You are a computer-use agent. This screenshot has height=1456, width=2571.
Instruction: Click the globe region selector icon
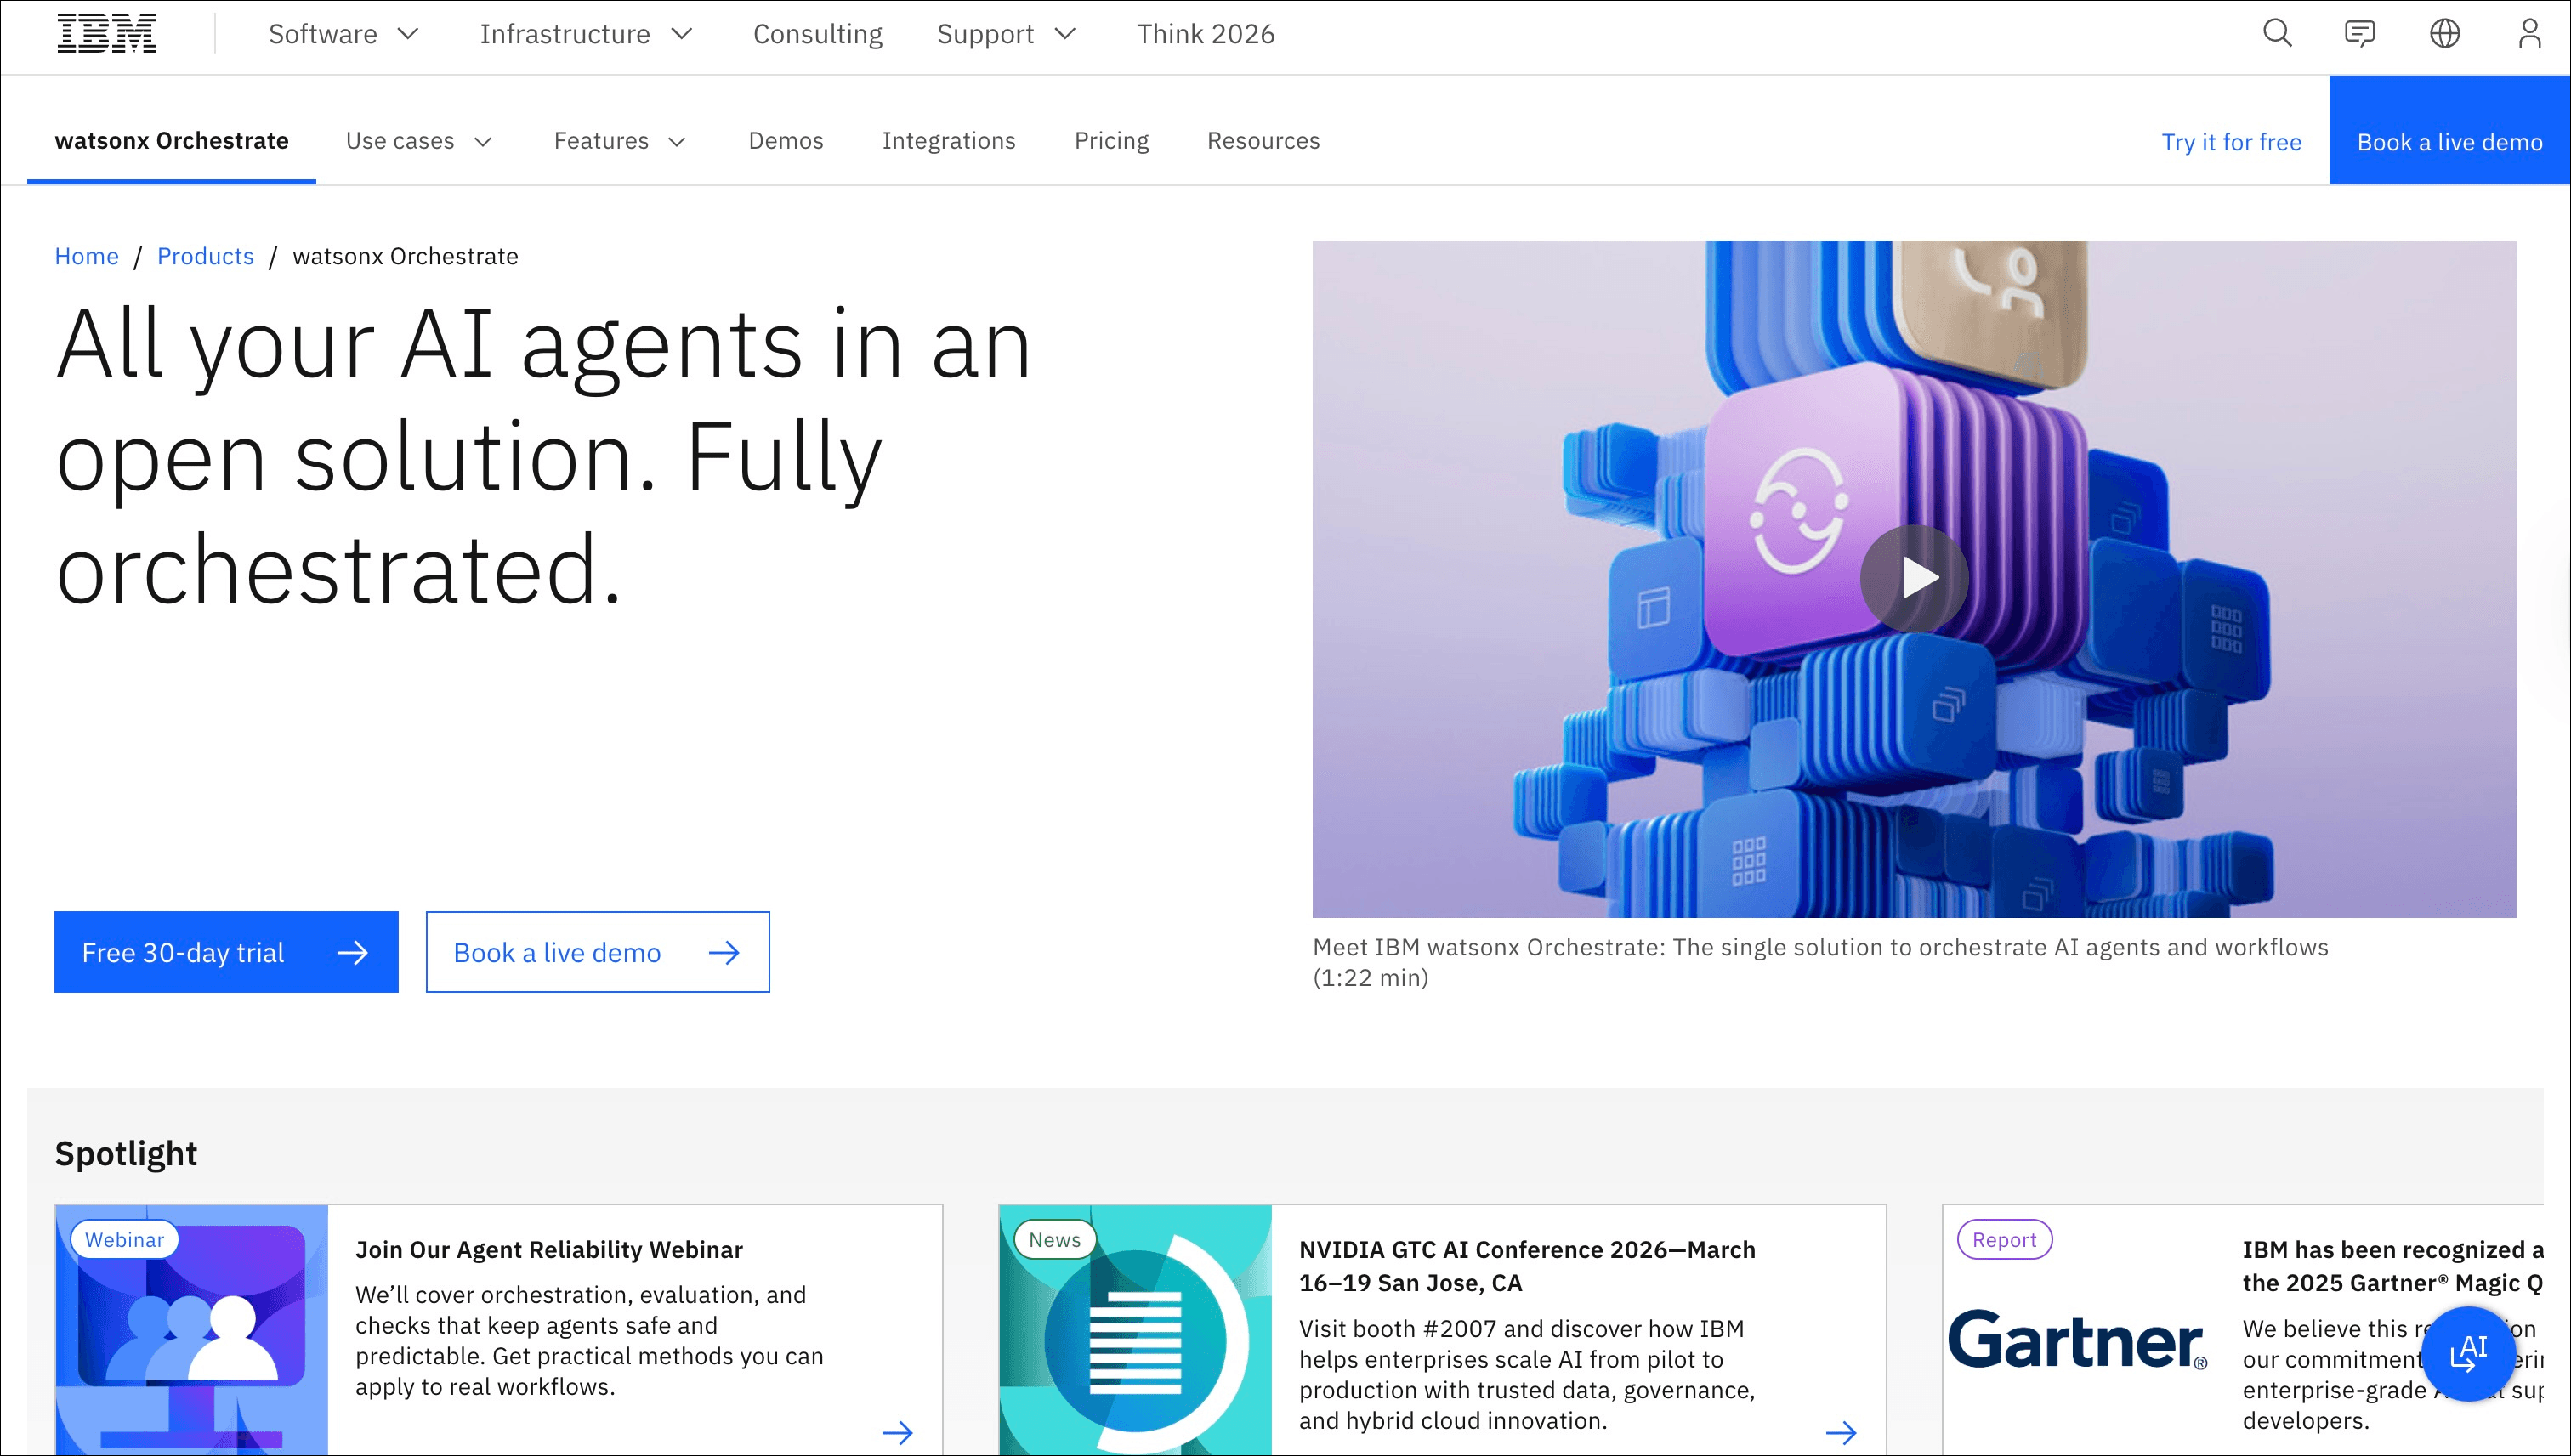[x=2444, y=34]
